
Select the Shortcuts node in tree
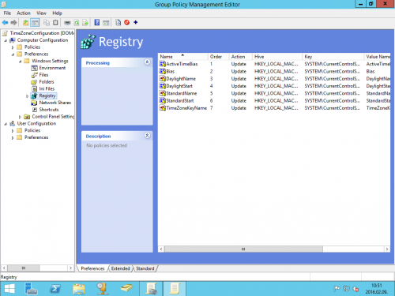pos(49,110)
